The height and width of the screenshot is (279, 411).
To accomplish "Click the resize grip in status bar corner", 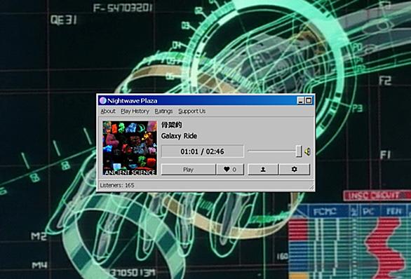I will pos(311,187).
